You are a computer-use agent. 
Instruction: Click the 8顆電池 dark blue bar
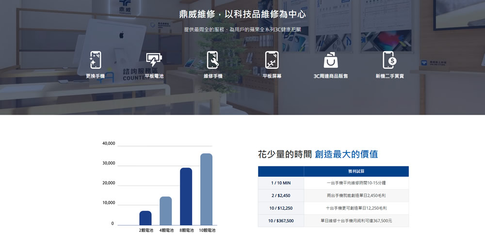pyautogui.click(x=186, y=196)
